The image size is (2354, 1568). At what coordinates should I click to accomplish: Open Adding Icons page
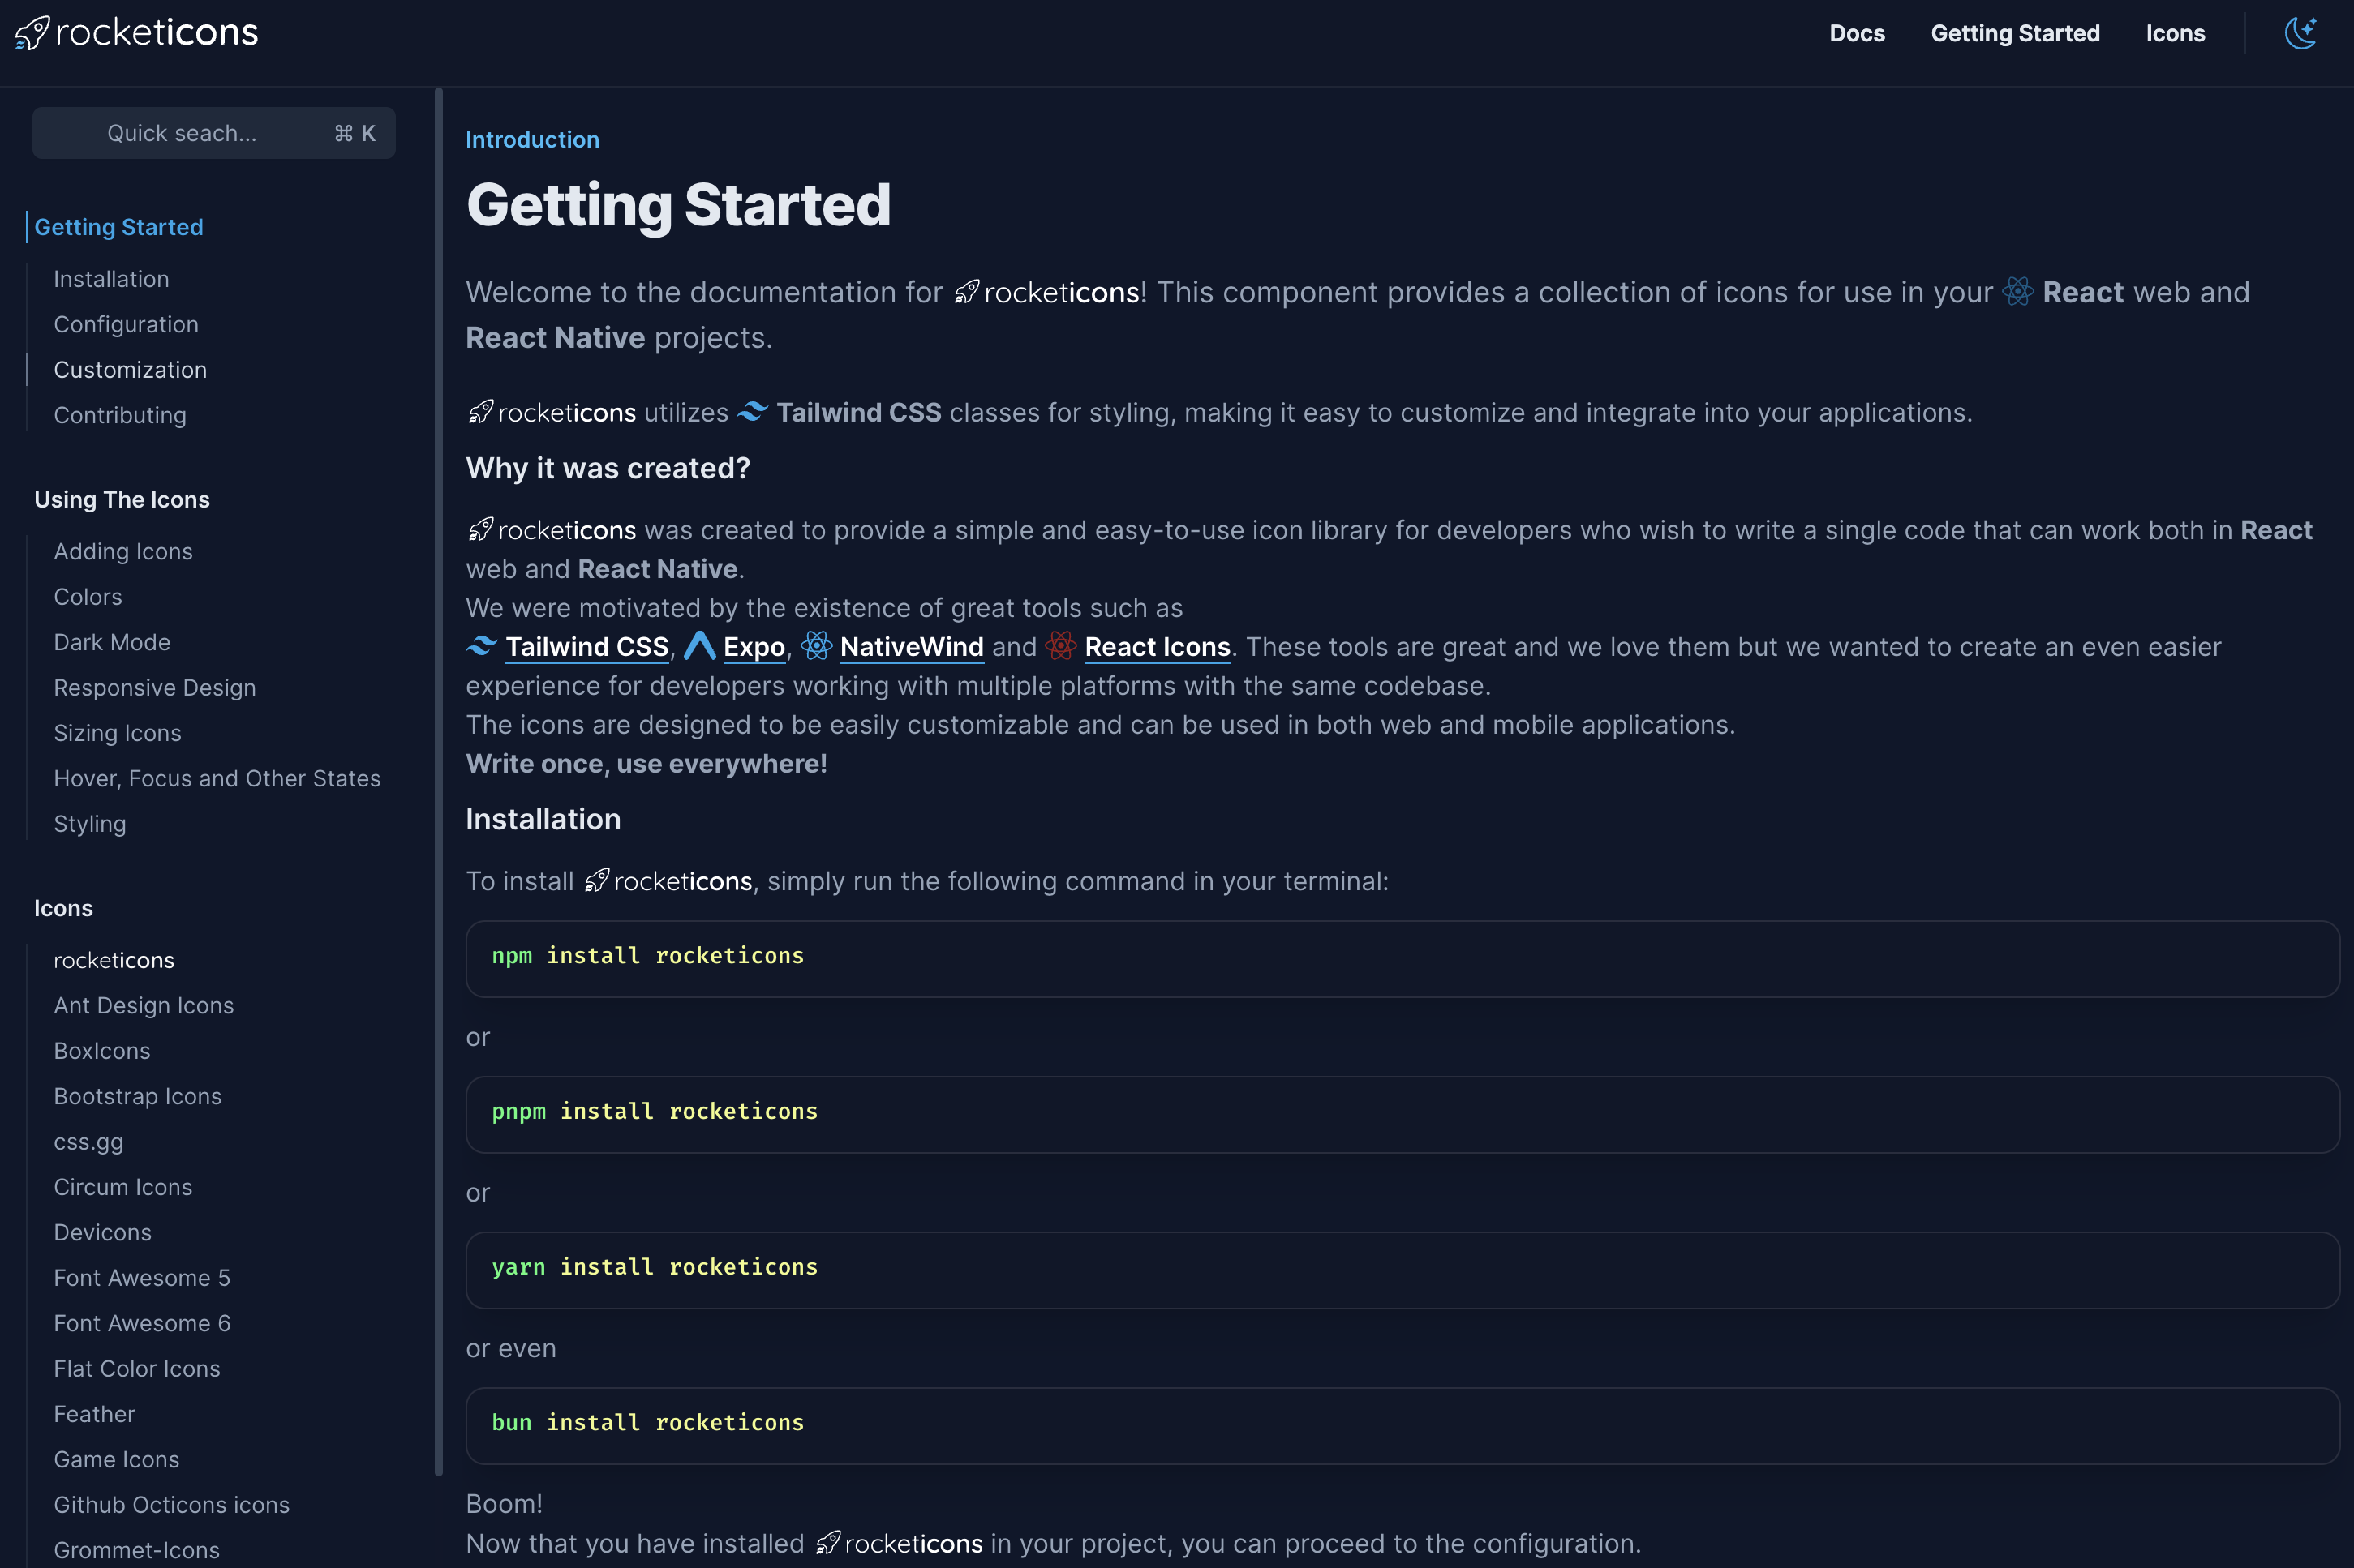[123, 551]
